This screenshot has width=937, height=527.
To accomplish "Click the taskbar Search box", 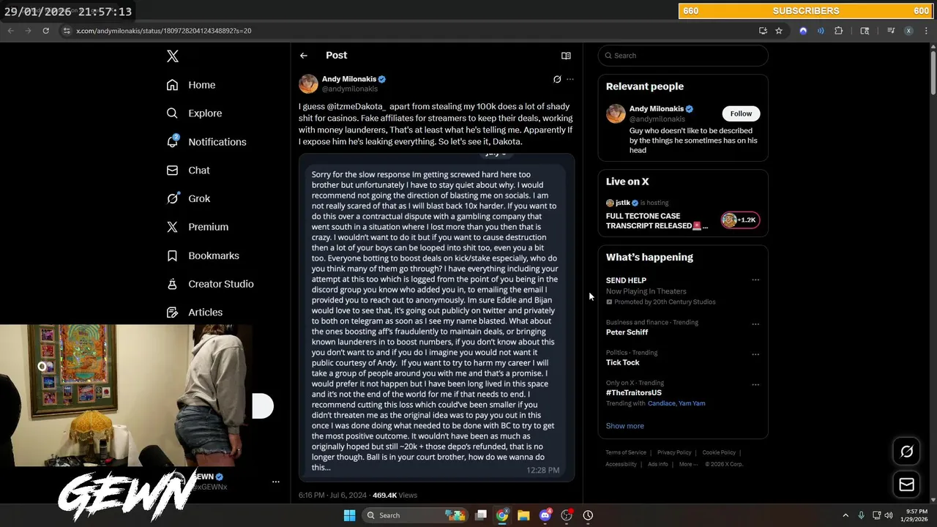I will (x=415, y=515).
